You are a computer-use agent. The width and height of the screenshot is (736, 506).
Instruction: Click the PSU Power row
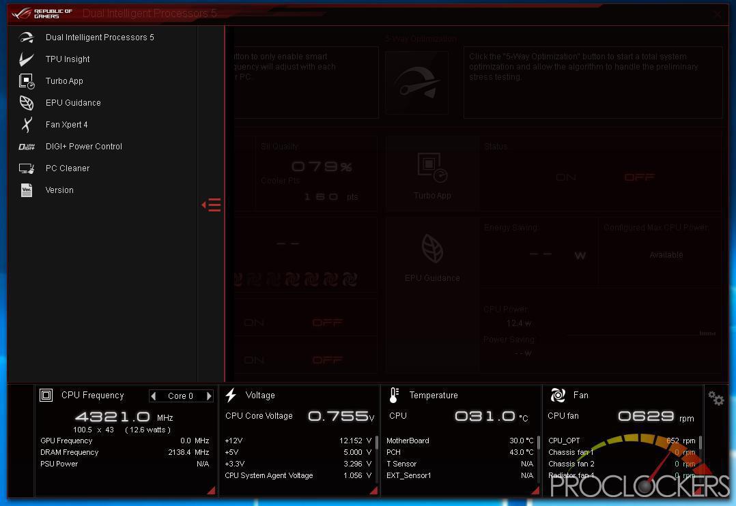coord(125,464)
